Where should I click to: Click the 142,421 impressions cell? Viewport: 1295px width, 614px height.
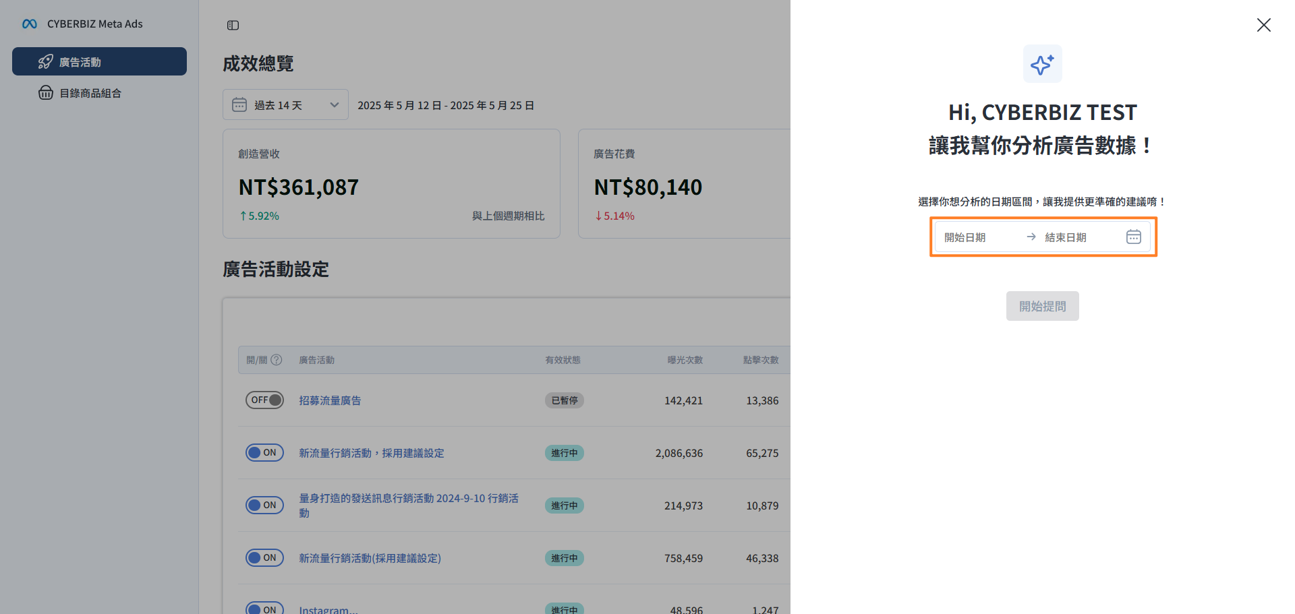pos(683,400)
